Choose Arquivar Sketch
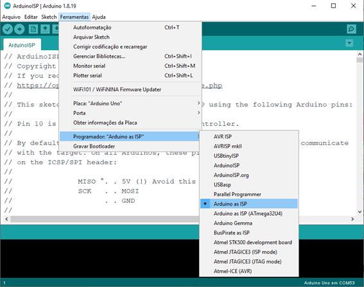The image size is (364, 287). (x=130, y=37)
